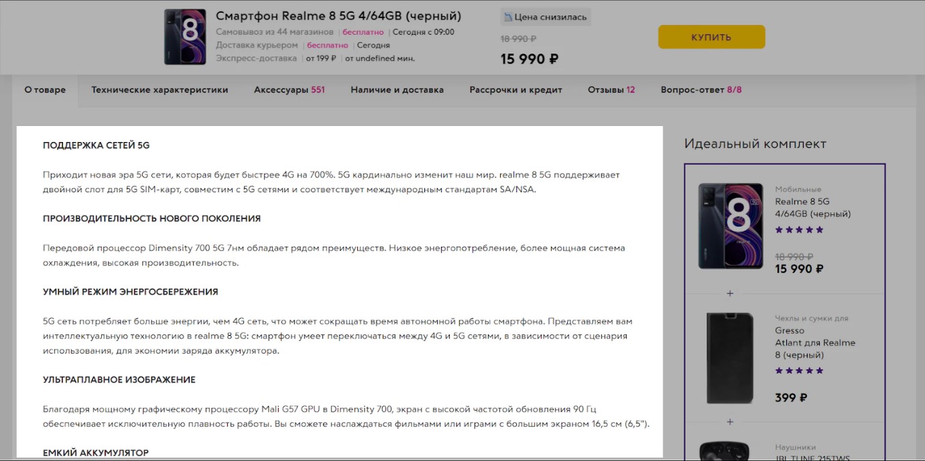
Task: View the Отзывы 12 tab
Action: (x=611, y=89)
